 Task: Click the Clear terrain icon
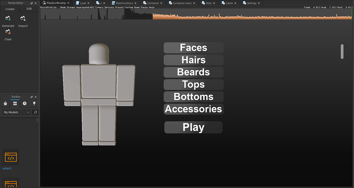(8, 32)
